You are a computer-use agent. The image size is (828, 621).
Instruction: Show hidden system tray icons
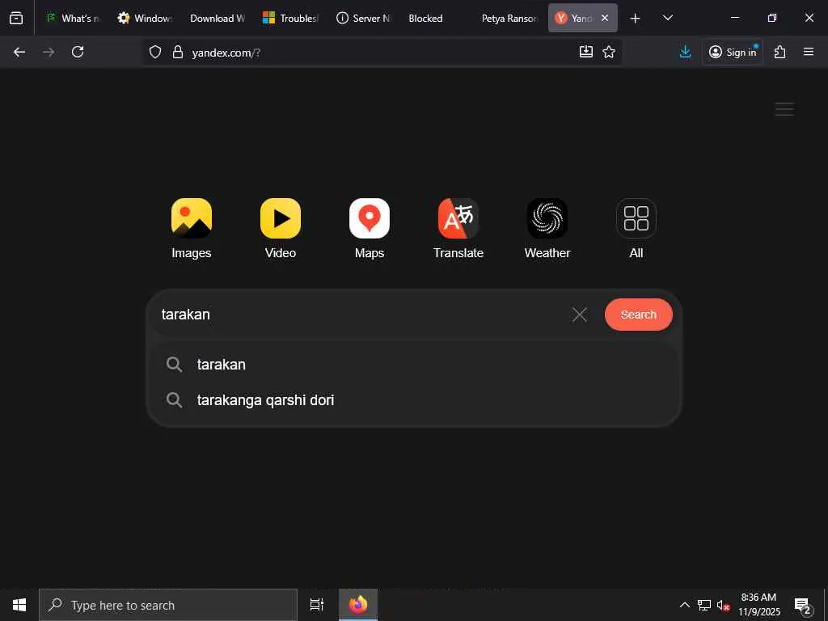coord(684,605)
